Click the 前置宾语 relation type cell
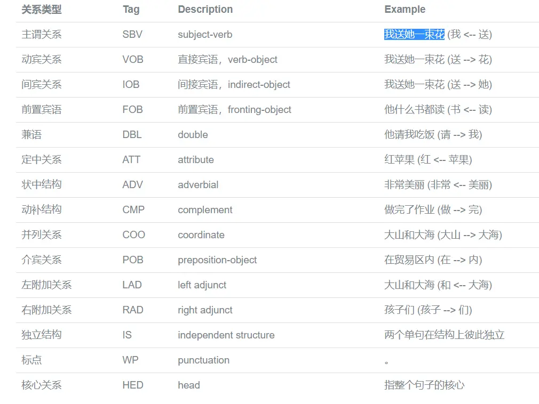This screenshot has width=539, height=404. pos(41,109)
